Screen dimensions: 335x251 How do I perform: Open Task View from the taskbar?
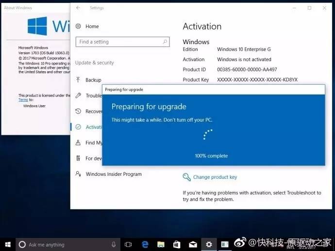click(x=129, y=245)
